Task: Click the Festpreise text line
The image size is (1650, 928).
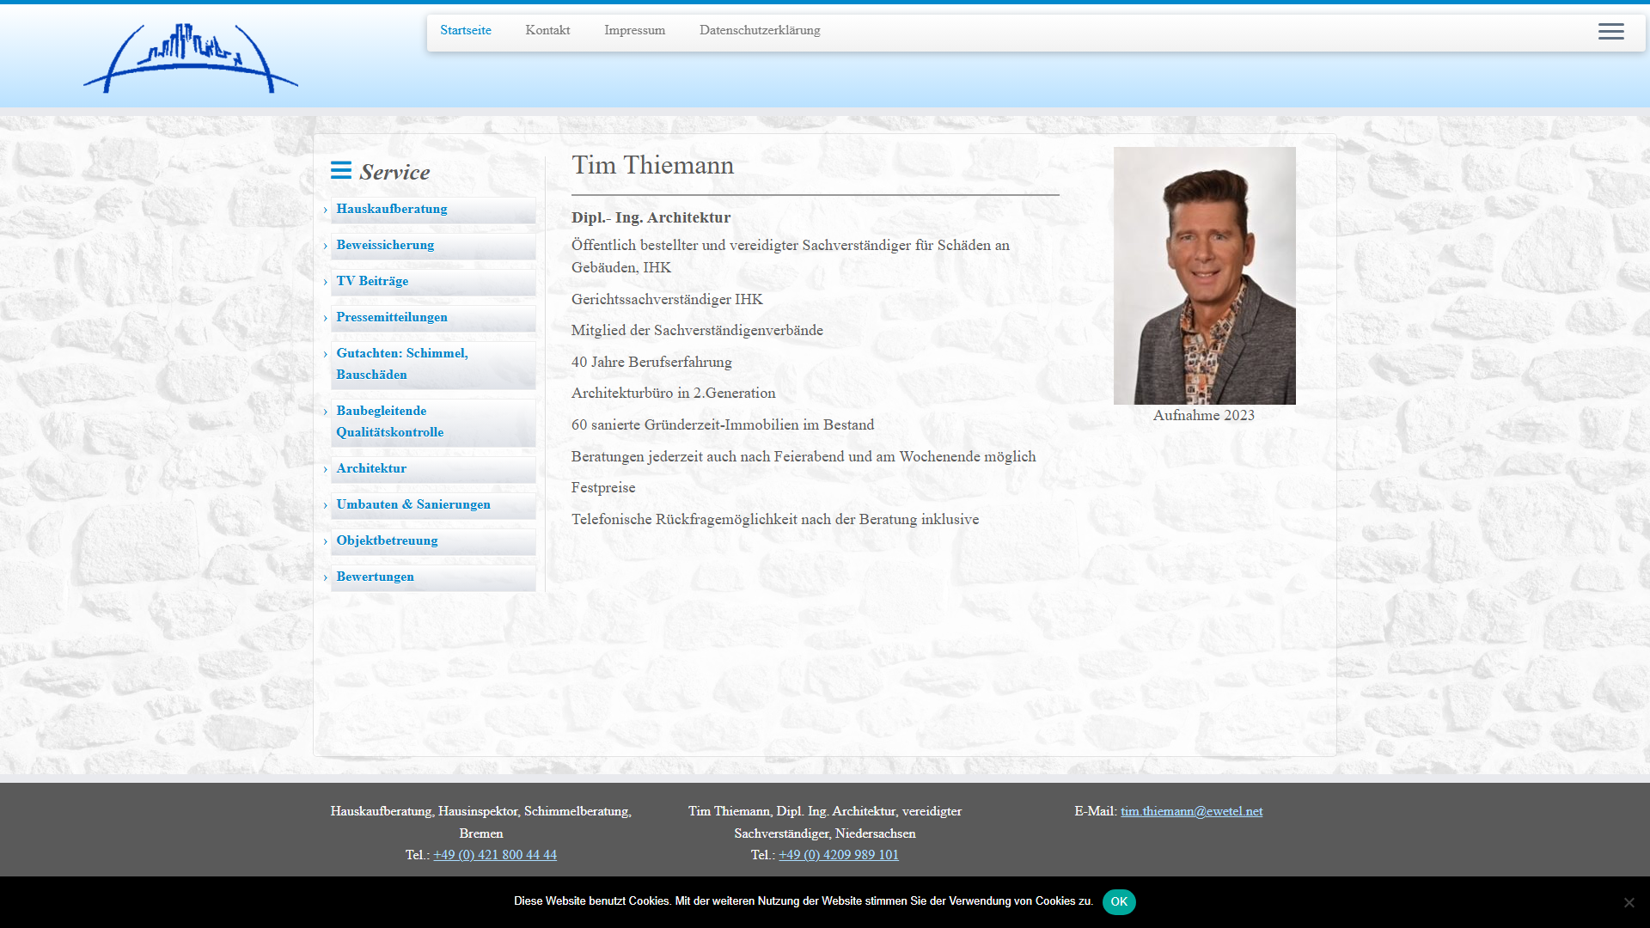Action: tap(603, 488)
